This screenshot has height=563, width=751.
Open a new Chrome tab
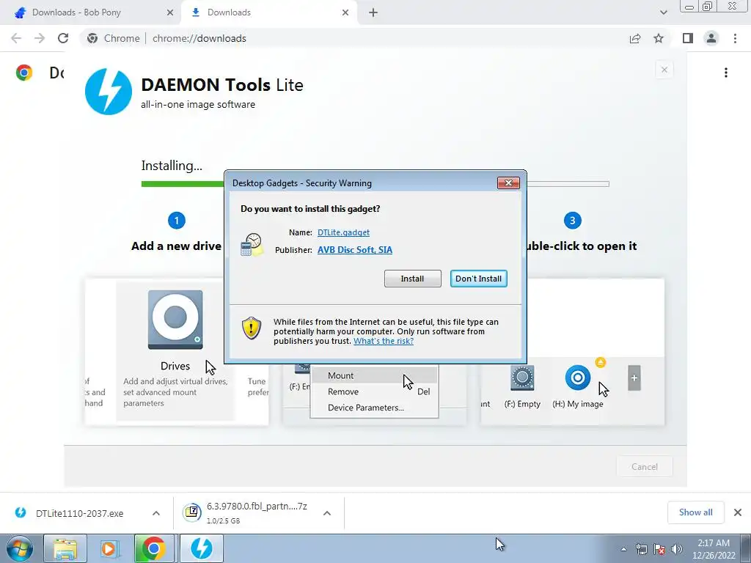pyautogui.click(x=373, y=12)
